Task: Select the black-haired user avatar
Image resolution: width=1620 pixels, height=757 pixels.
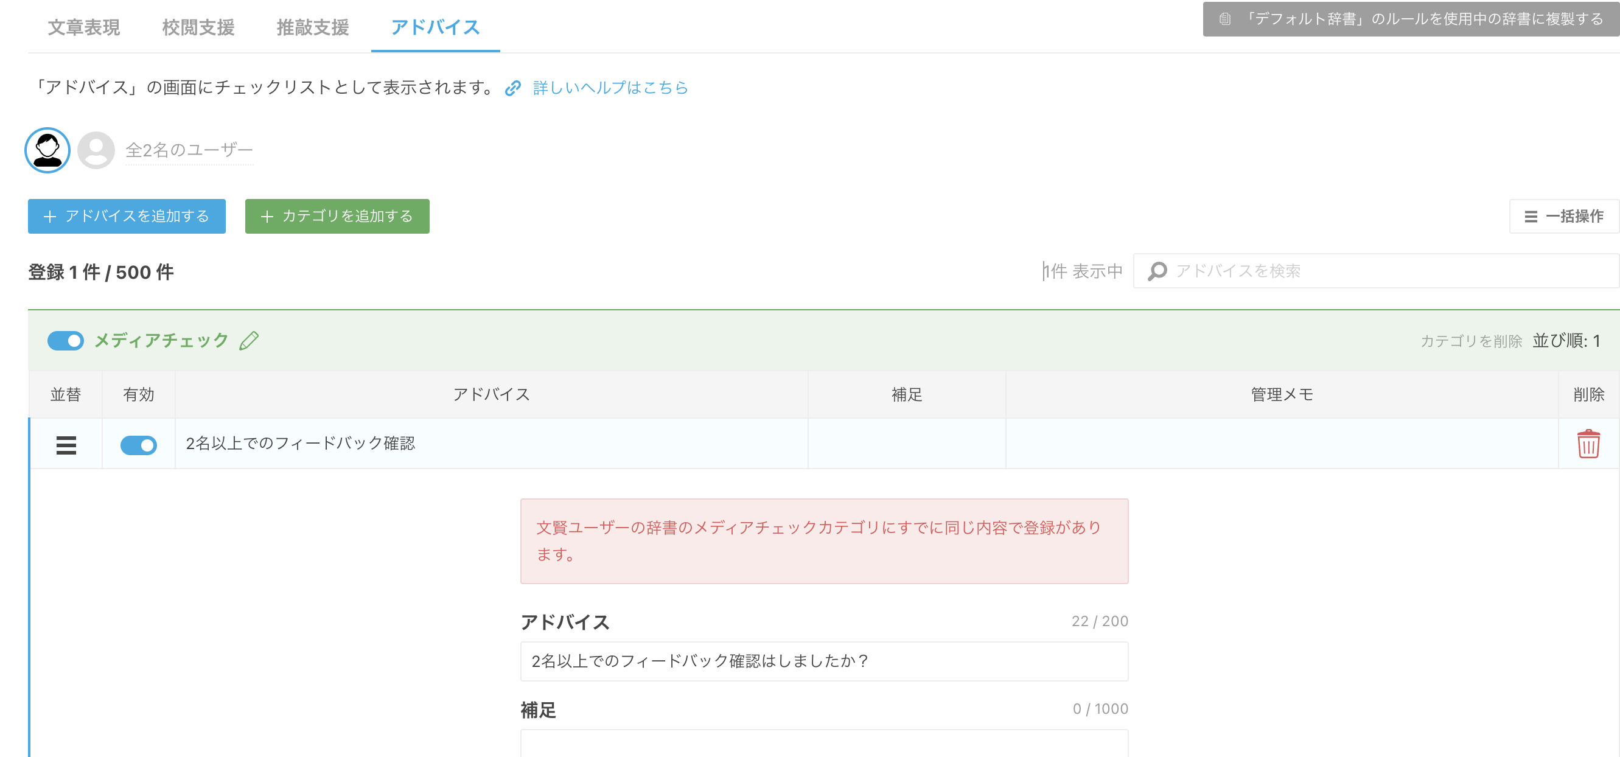Action: (47, 150)
